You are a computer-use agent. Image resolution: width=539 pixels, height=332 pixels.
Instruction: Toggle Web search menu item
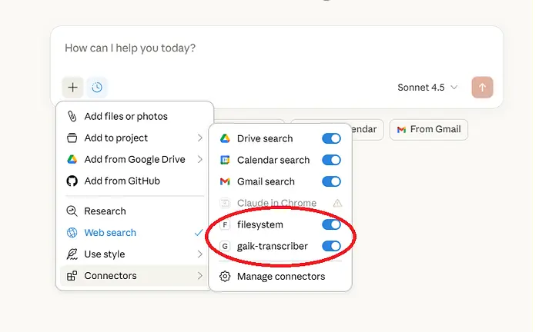(x=110, y=233)
